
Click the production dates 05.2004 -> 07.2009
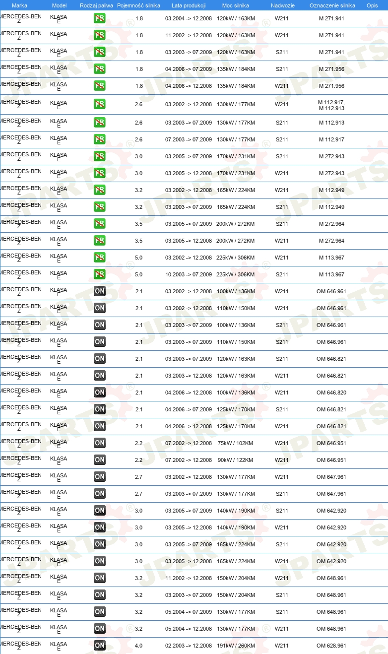point(189,612)
